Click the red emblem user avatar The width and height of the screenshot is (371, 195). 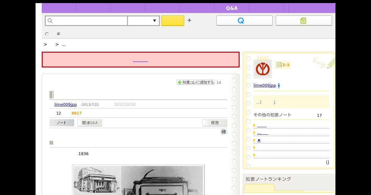263,69
